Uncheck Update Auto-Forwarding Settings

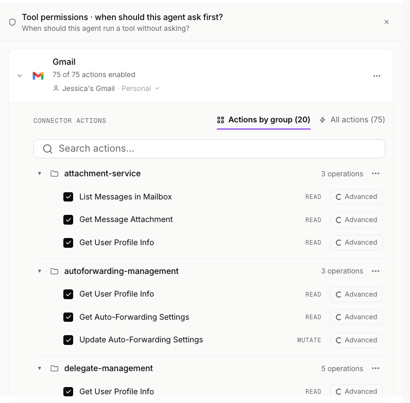click(x=68, y=340)
